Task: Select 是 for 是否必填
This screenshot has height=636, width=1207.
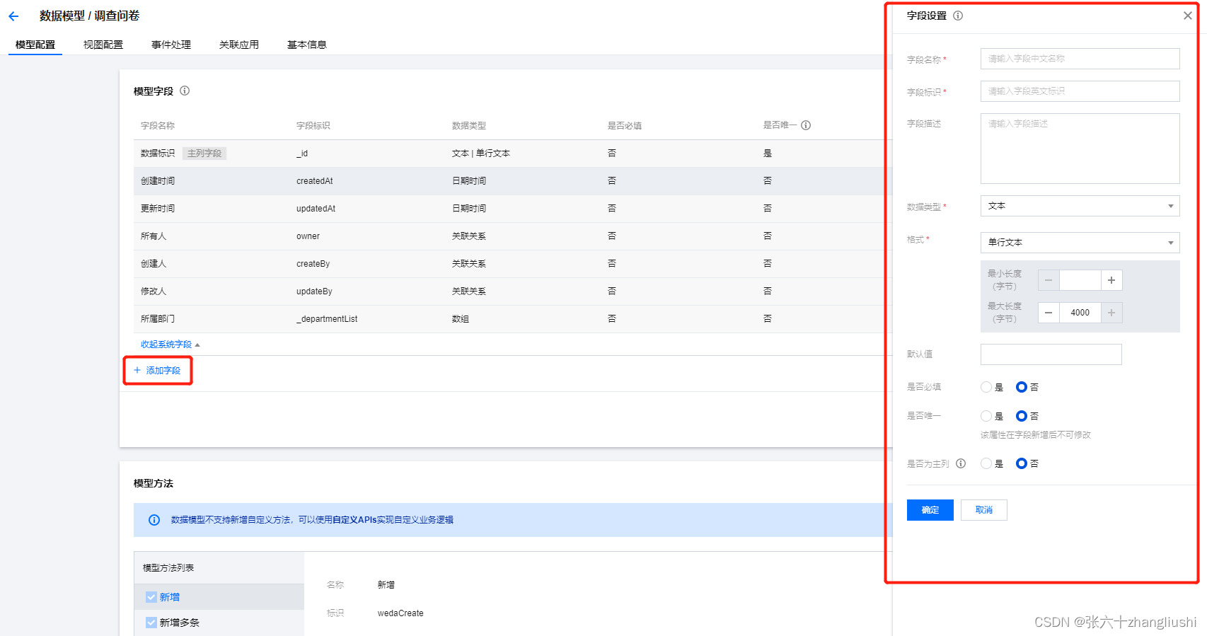Action: [x=986, y=387]
